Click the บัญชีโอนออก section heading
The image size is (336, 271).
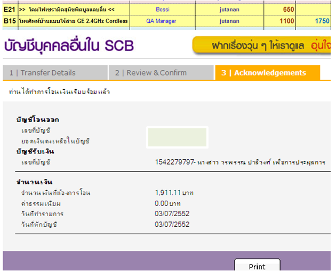[38, 120]
